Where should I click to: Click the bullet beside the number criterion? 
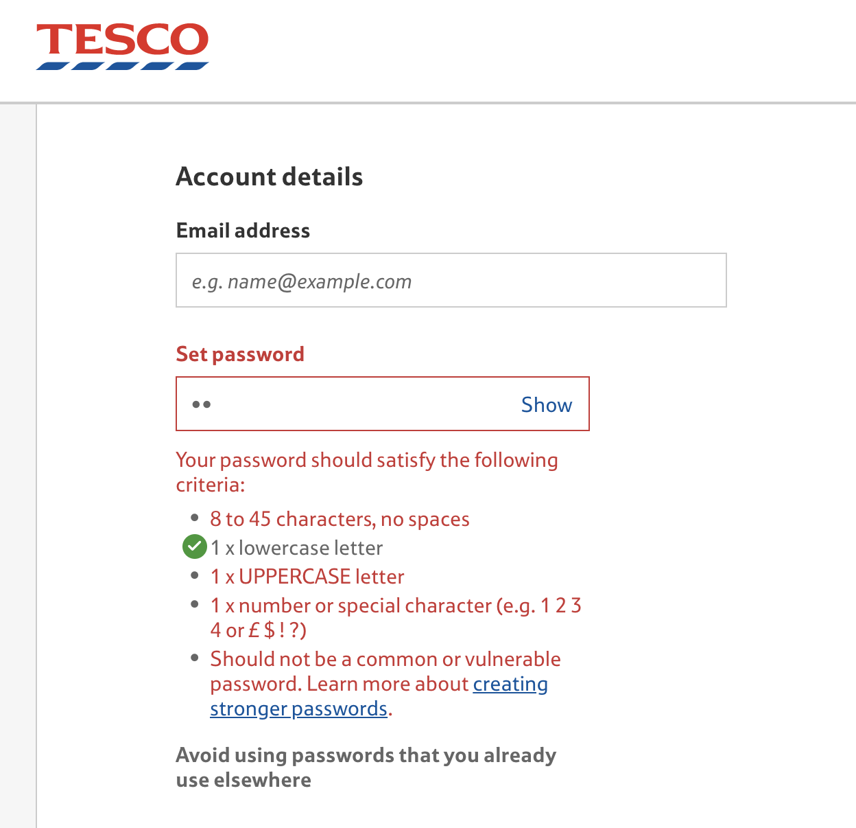coord(195,604)
